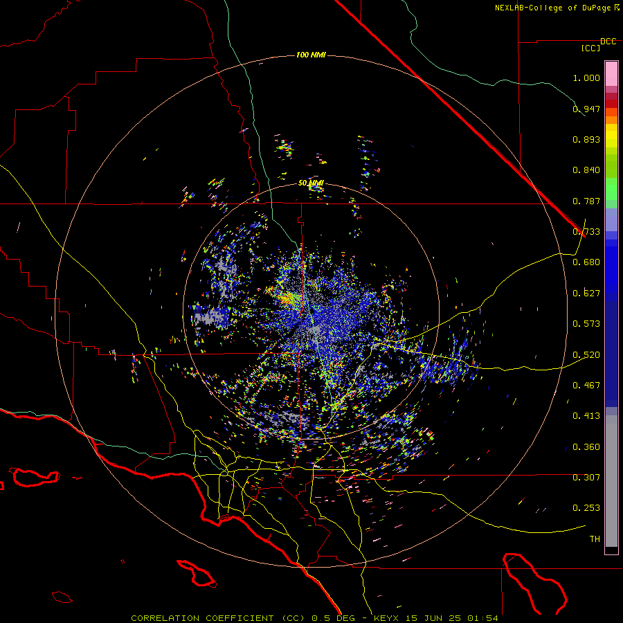Select the 0.307 color scale value
The width and height of the screenshot is (623, 623).
pyautogui.click(x=586, y=478)
